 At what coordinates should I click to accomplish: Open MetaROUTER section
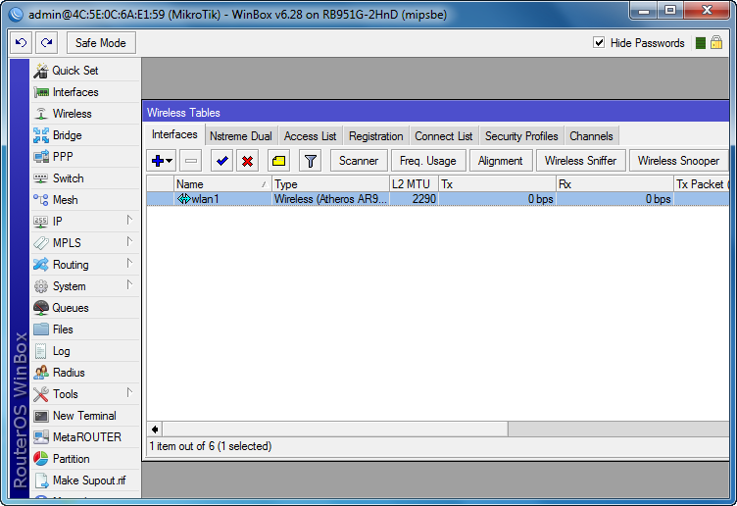85,437
